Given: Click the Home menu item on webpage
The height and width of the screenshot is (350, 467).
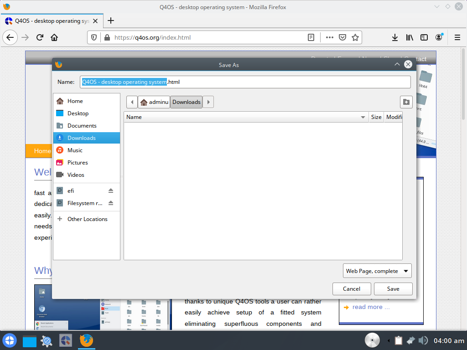Looking at the screenshot, I should pos(42,151).
